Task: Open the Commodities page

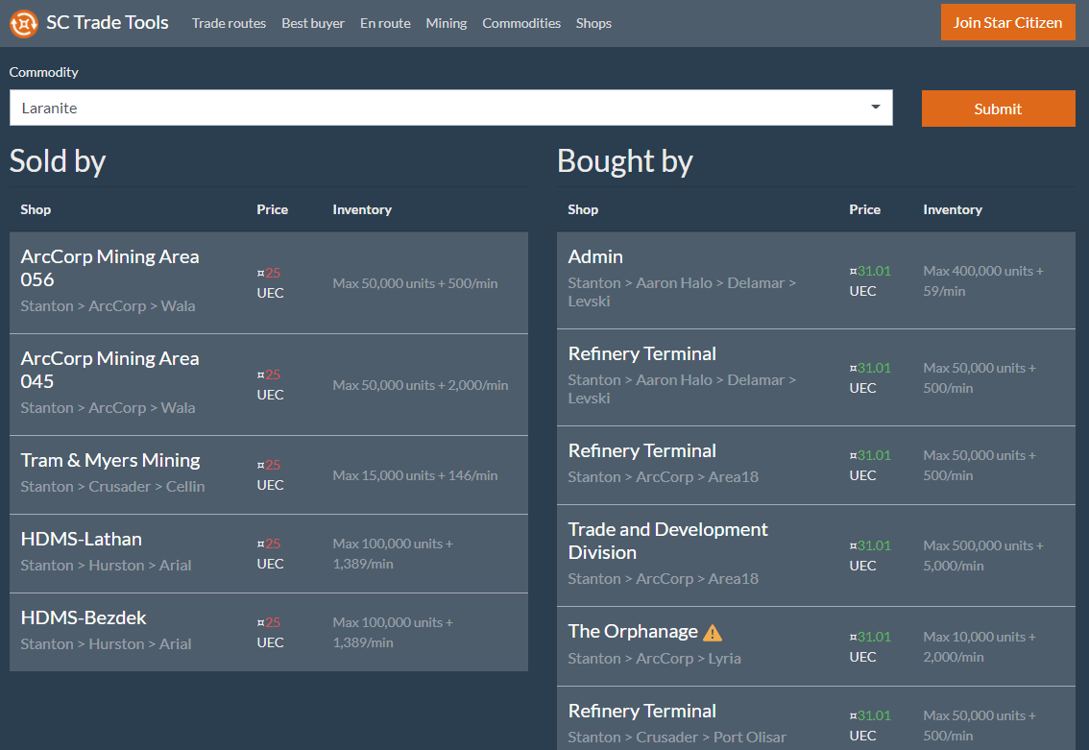Action: tap(521, 23)
